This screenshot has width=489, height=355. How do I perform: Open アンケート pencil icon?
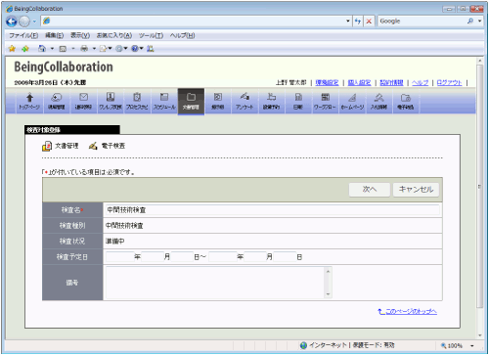244,102
